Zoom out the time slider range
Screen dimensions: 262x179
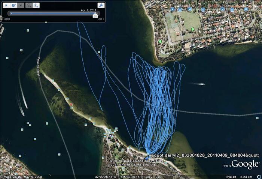(x=29, y=6)
